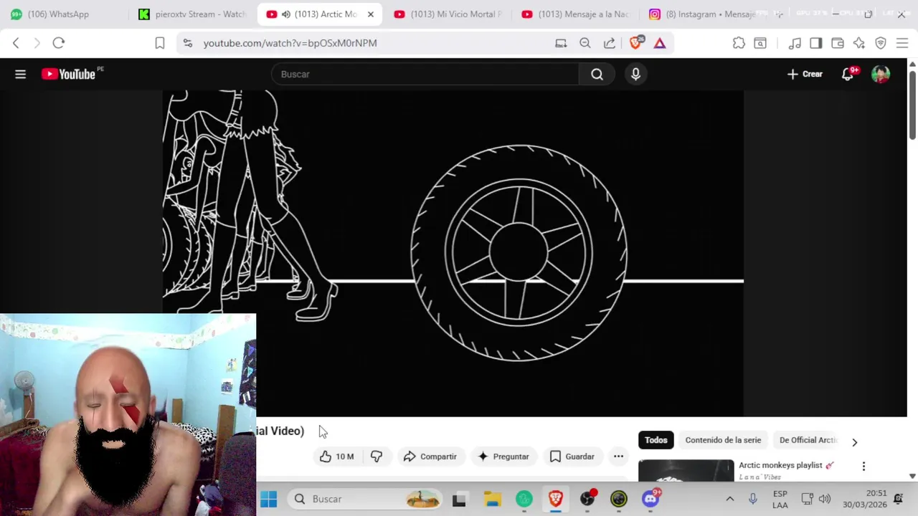Image resolution: width=918 pixels, height=516 pixels.
Task: Switch to the Mensaje a la Nación tab
Action: pyautogui.click(x=576, y=14)
